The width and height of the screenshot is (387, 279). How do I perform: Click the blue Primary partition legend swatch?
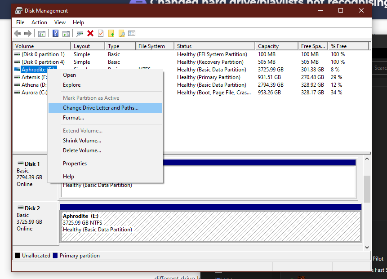[55, 256]
